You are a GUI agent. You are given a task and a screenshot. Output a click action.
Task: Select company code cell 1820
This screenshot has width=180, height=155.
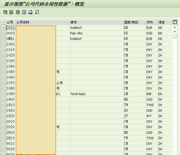point(11,110)
